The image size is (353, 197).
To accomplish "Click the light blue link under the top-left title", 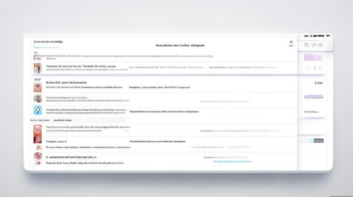I will coord(46,48).
